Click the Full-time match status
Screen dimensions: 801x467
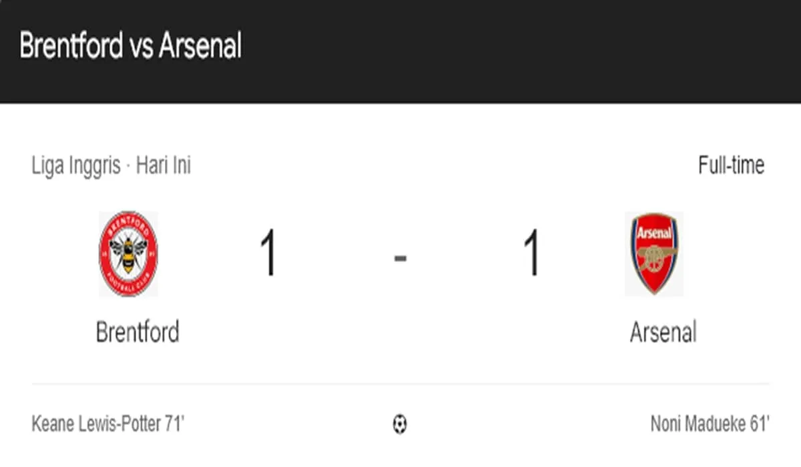[x=731, y=165]
